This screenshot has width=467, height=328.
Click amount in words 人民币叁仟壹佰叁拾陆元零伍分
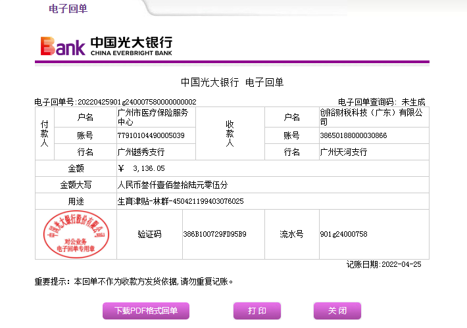click(172, 185)
